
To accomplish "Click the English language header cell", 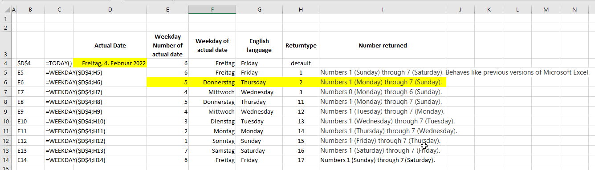I will pos(259,45).
